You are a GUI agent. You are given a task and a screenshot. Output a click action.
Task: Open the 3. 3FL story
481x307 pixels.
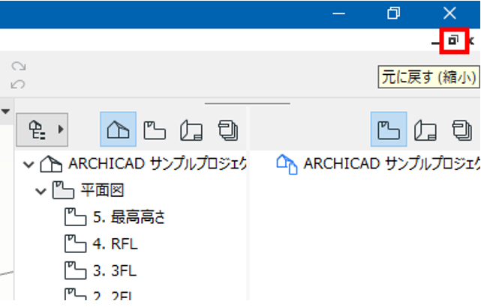point(114,270)
